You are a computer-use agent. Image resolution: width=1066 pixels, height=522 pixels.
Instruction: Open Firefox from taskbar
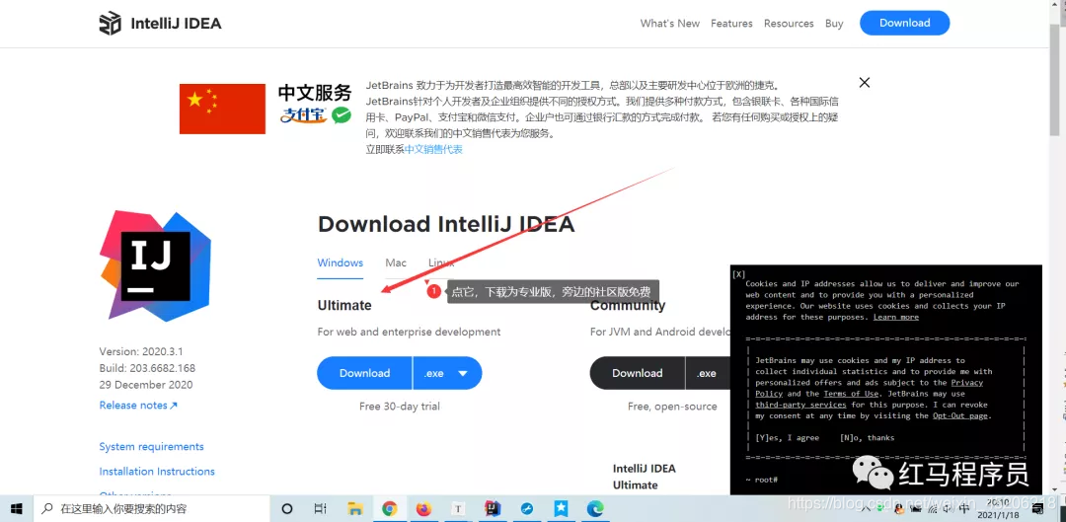click(423, 508)
